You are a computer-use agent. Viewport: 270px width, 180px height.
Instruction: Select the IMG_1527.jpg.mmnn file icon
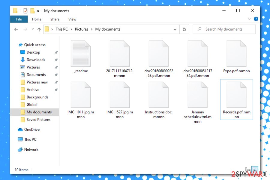point(119,94)
